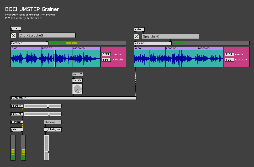This screenshot has height=167, width=254.
Task: Expand the 'changing' mode dropdown
Action: tap(53, 122)
